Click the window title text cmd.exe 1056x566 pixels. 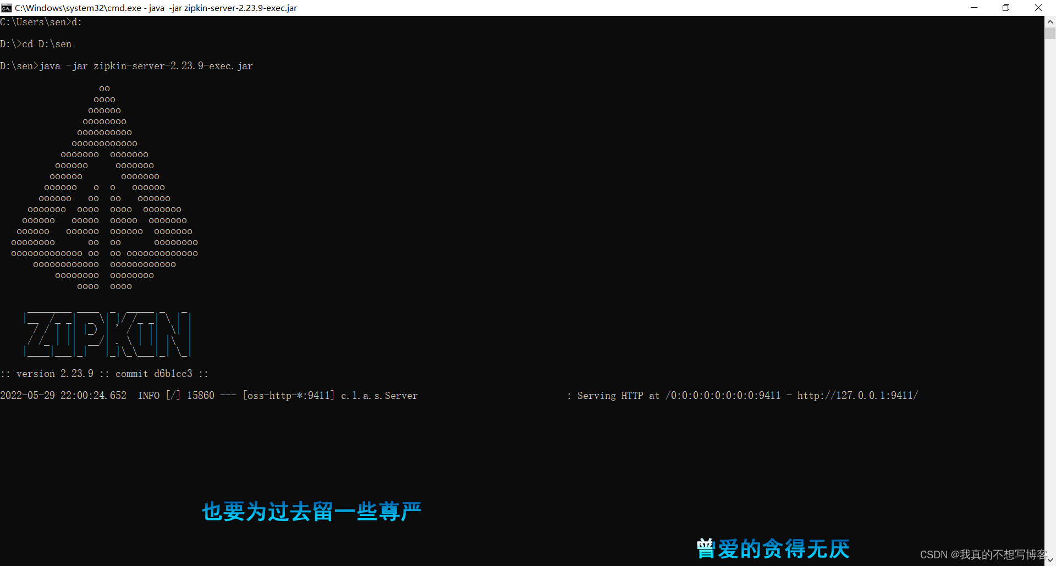(x=156, y=8)
